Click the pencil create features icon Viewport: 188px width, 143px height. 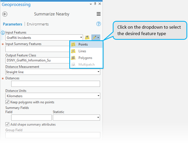pyautogui.click(x=95, y=37)
